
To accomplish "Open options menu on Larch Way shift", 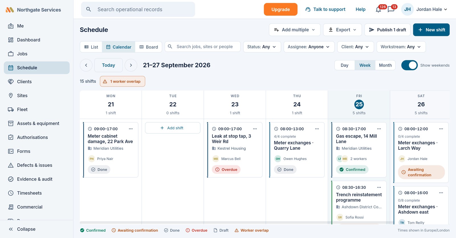I will (441, 129).
